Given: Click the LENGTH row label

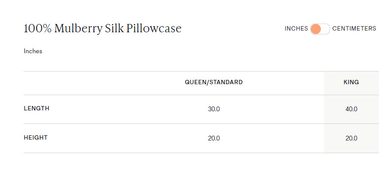Looking at the screenshot, I should pyautogui.click(x=36, y=109).
